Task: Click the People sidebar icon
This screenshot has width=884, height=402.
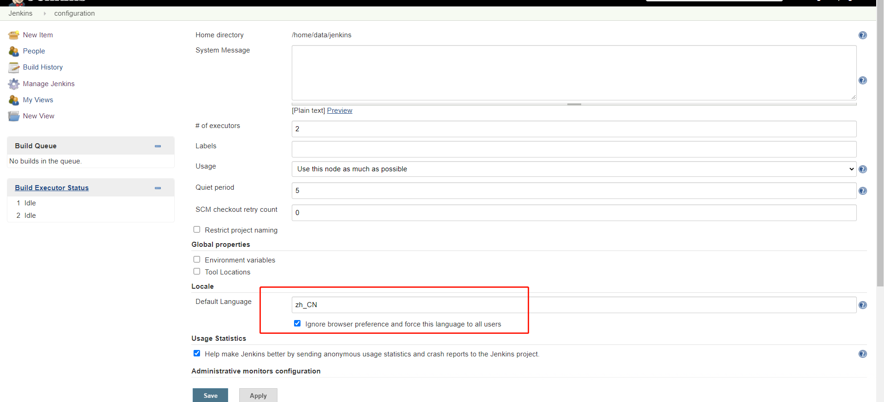Action: (14, 51)
